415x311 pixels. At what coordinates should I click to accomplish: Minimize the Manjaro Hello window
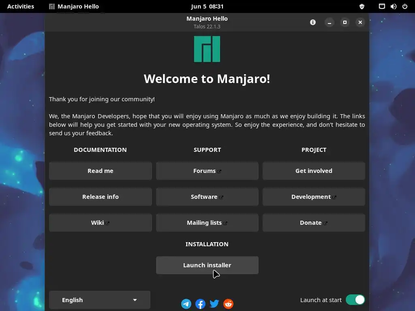(329, 23)
